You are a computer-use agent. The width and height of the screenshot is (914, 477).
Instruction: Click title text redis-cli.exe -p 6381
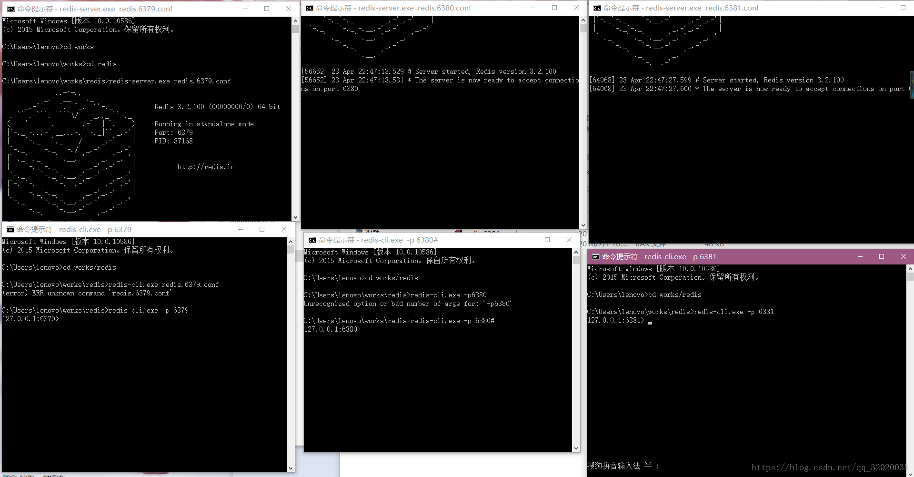pos(659,256)
